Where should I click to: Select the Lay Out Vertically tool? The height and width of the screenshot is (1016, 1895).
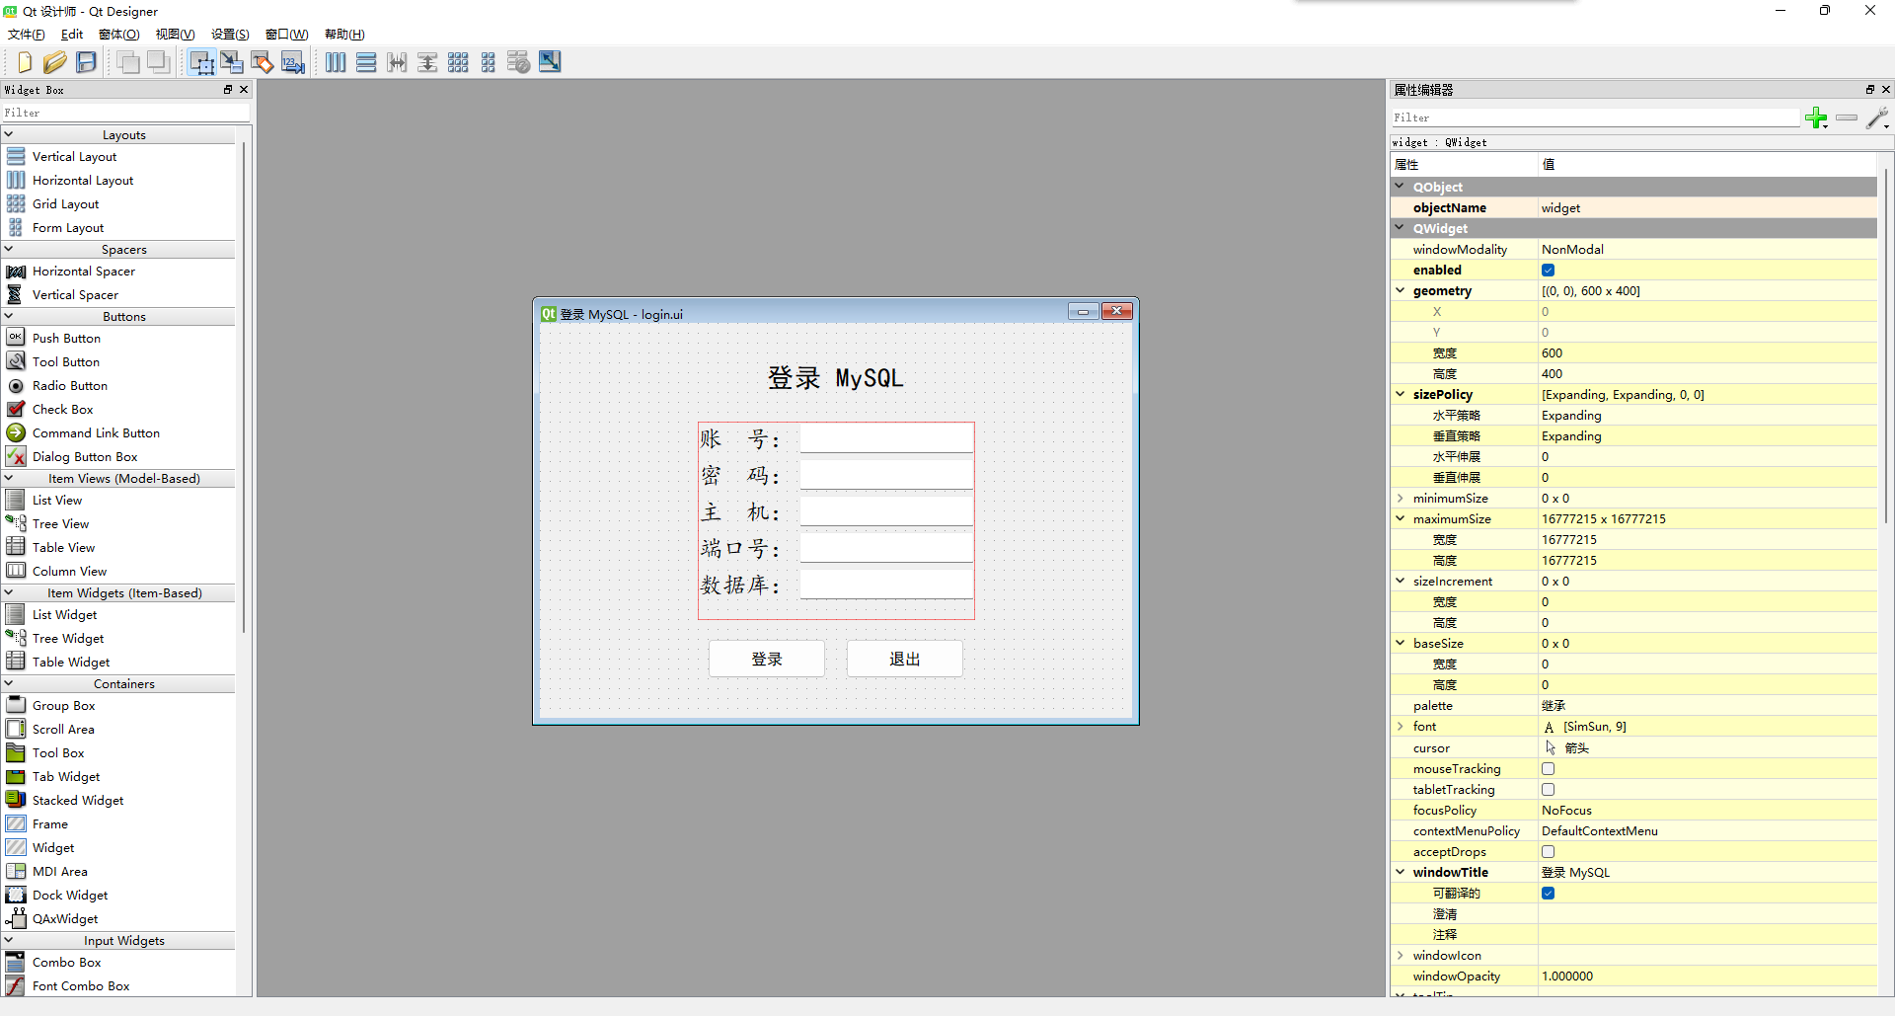point(366,61)
